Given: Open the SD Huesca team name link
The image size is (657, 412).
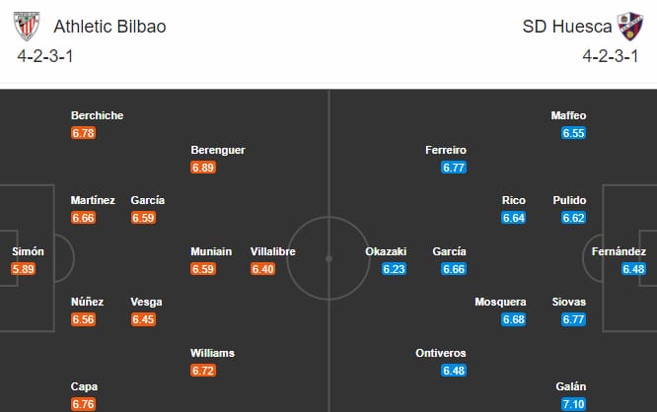Looking at the screenshot, I should [567, 27].
